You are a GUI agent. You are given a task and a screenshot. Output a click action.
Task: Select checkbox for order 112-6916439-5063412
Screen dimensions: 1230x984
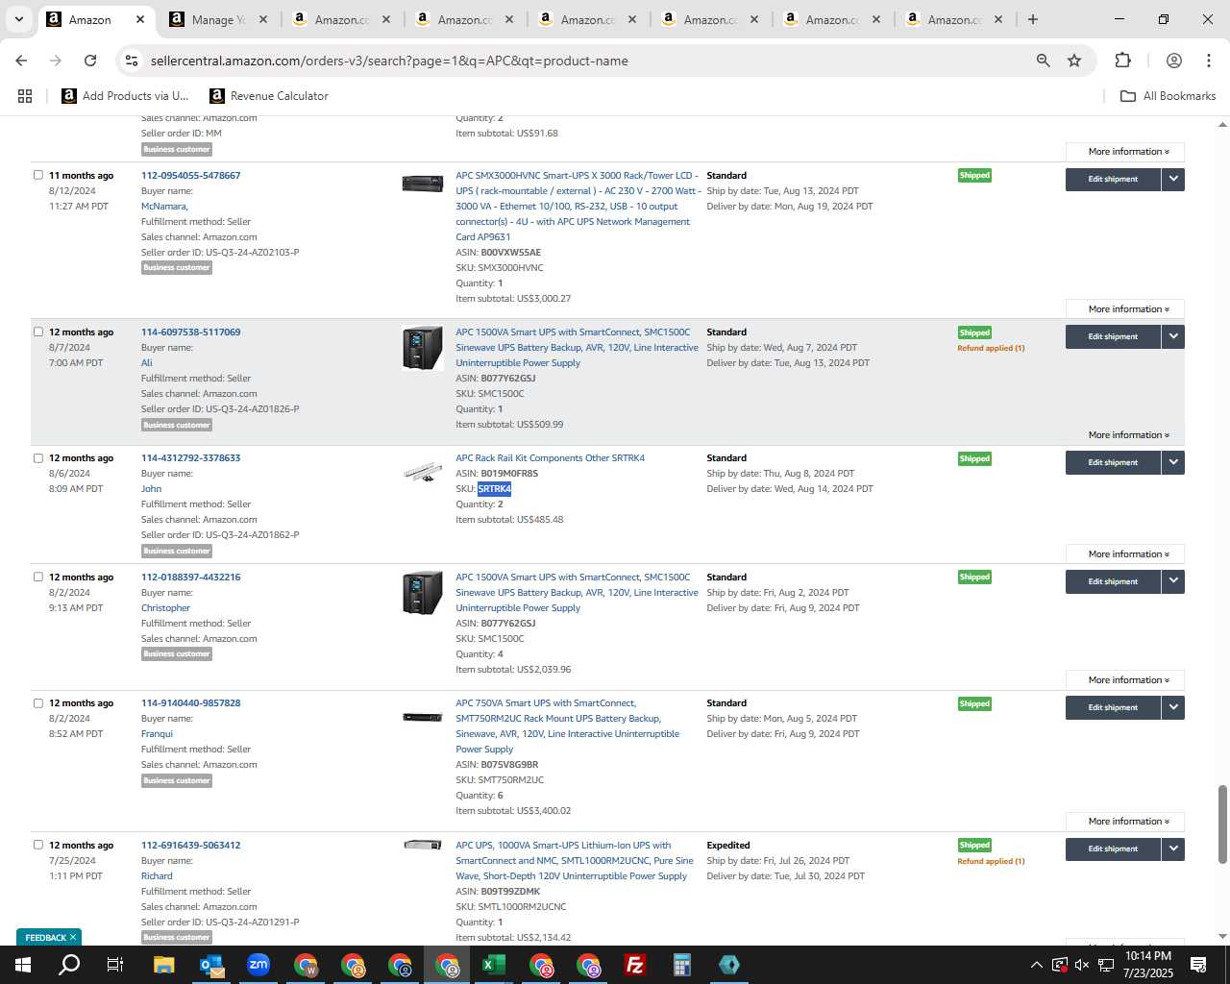pos(38,845)
